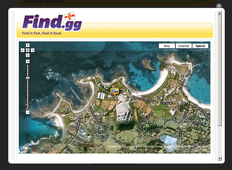Zoom out with the minus button
232x170 pixels.
[28, 112]
